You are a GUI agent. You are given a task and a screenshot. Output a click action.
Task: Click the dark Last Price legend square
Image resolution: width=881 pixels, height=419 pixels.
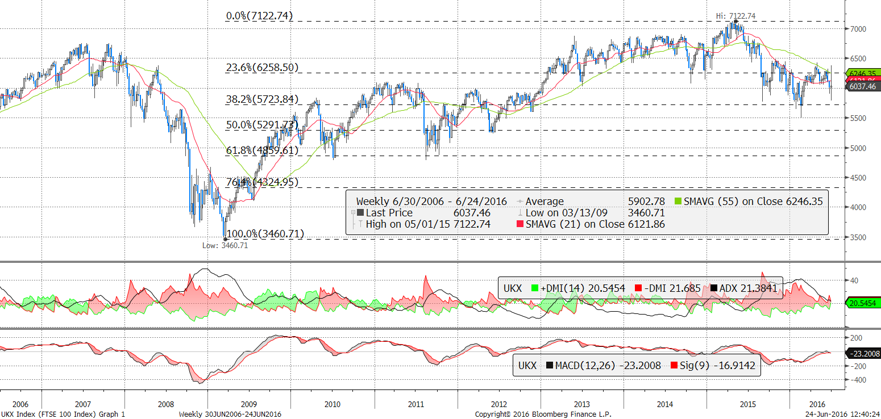360,213
